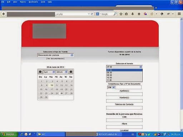
Task: Open the Firefox hamburger menu
Action: click(x=179, y=14)
